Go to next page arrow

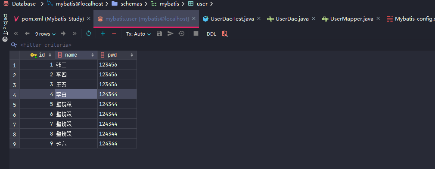[x=63, y=34]
